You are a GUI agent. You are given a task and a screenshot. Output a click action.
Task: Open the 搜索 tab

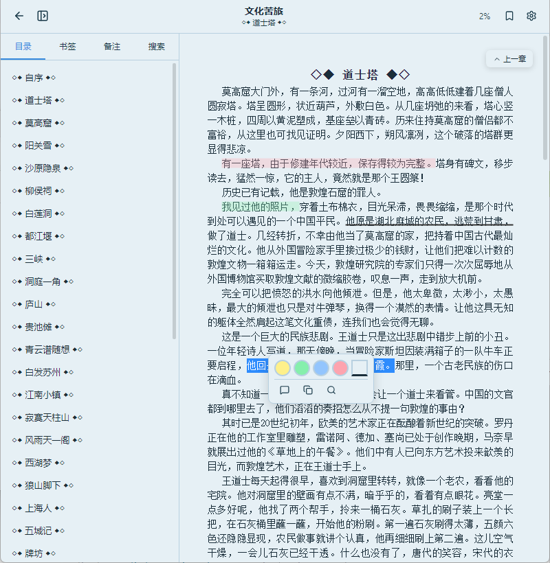pos(156,46)
